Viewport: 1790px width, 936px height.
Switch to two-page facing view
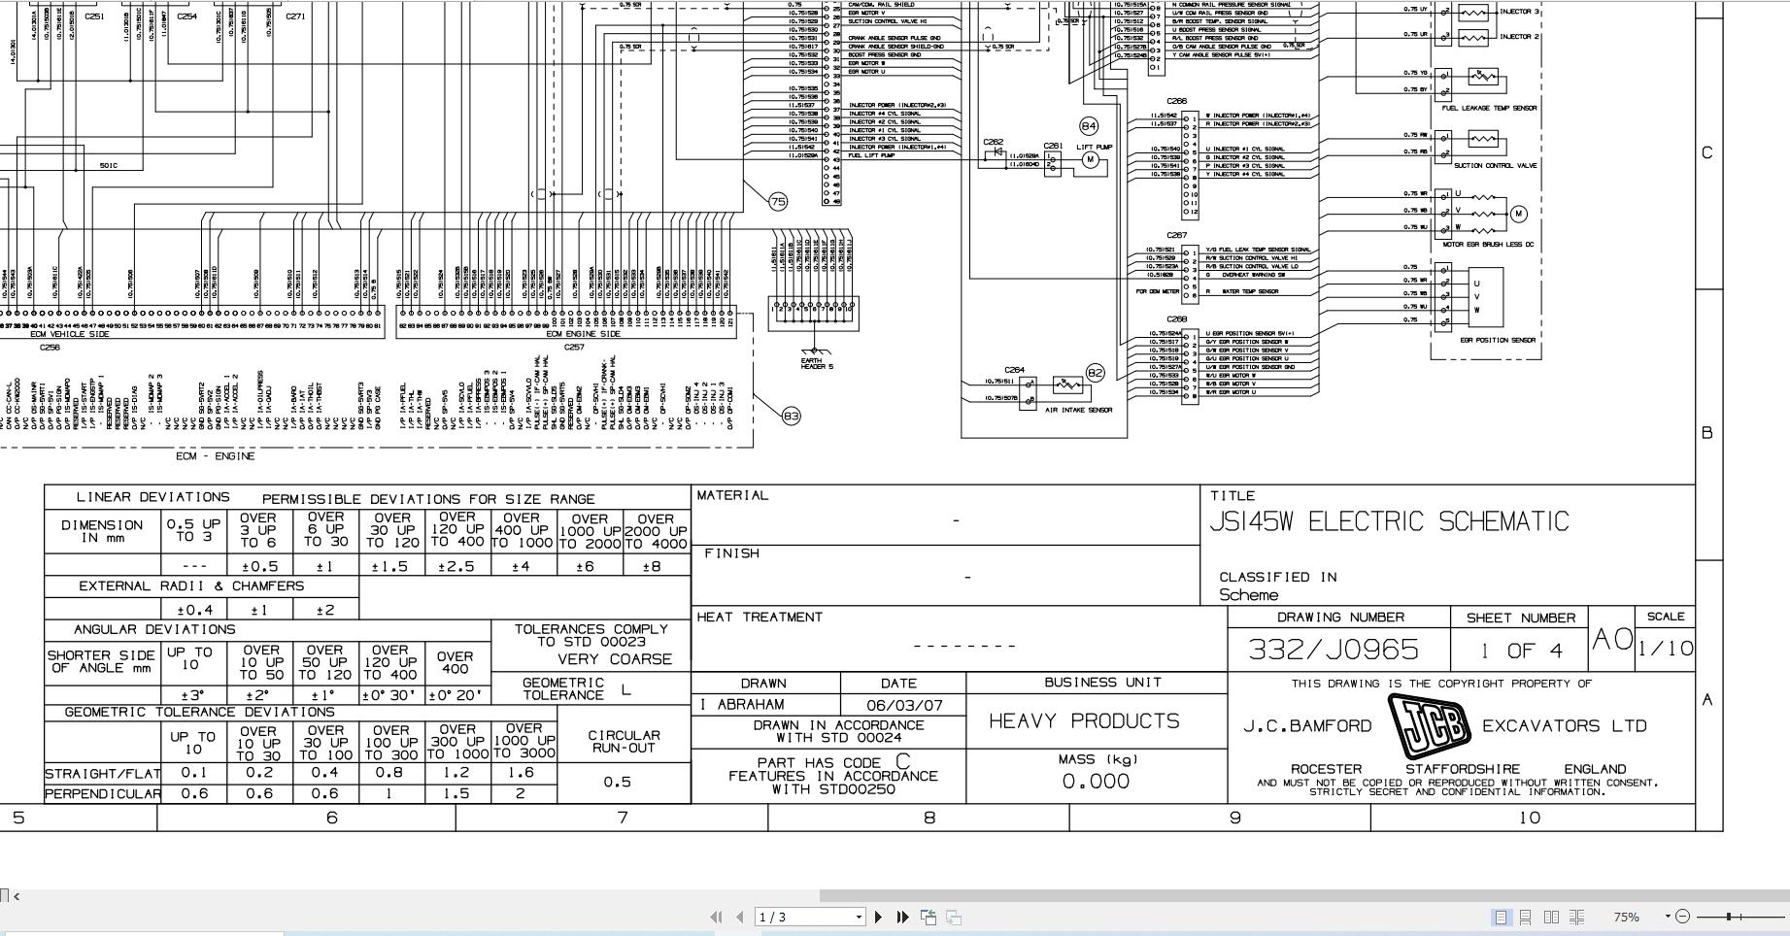[x=1551, y=917]
